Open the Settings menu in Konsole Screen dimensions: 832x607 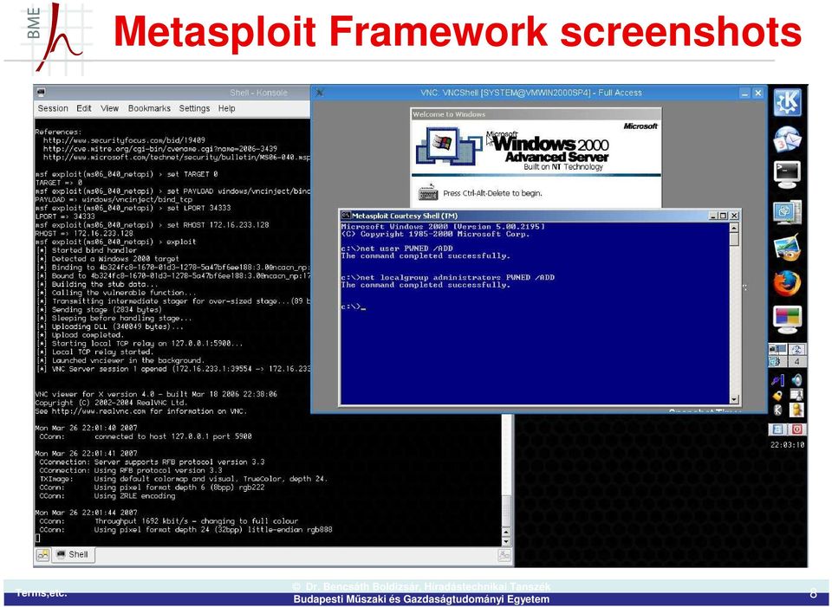pyautogui.click(x=194, y=108)
